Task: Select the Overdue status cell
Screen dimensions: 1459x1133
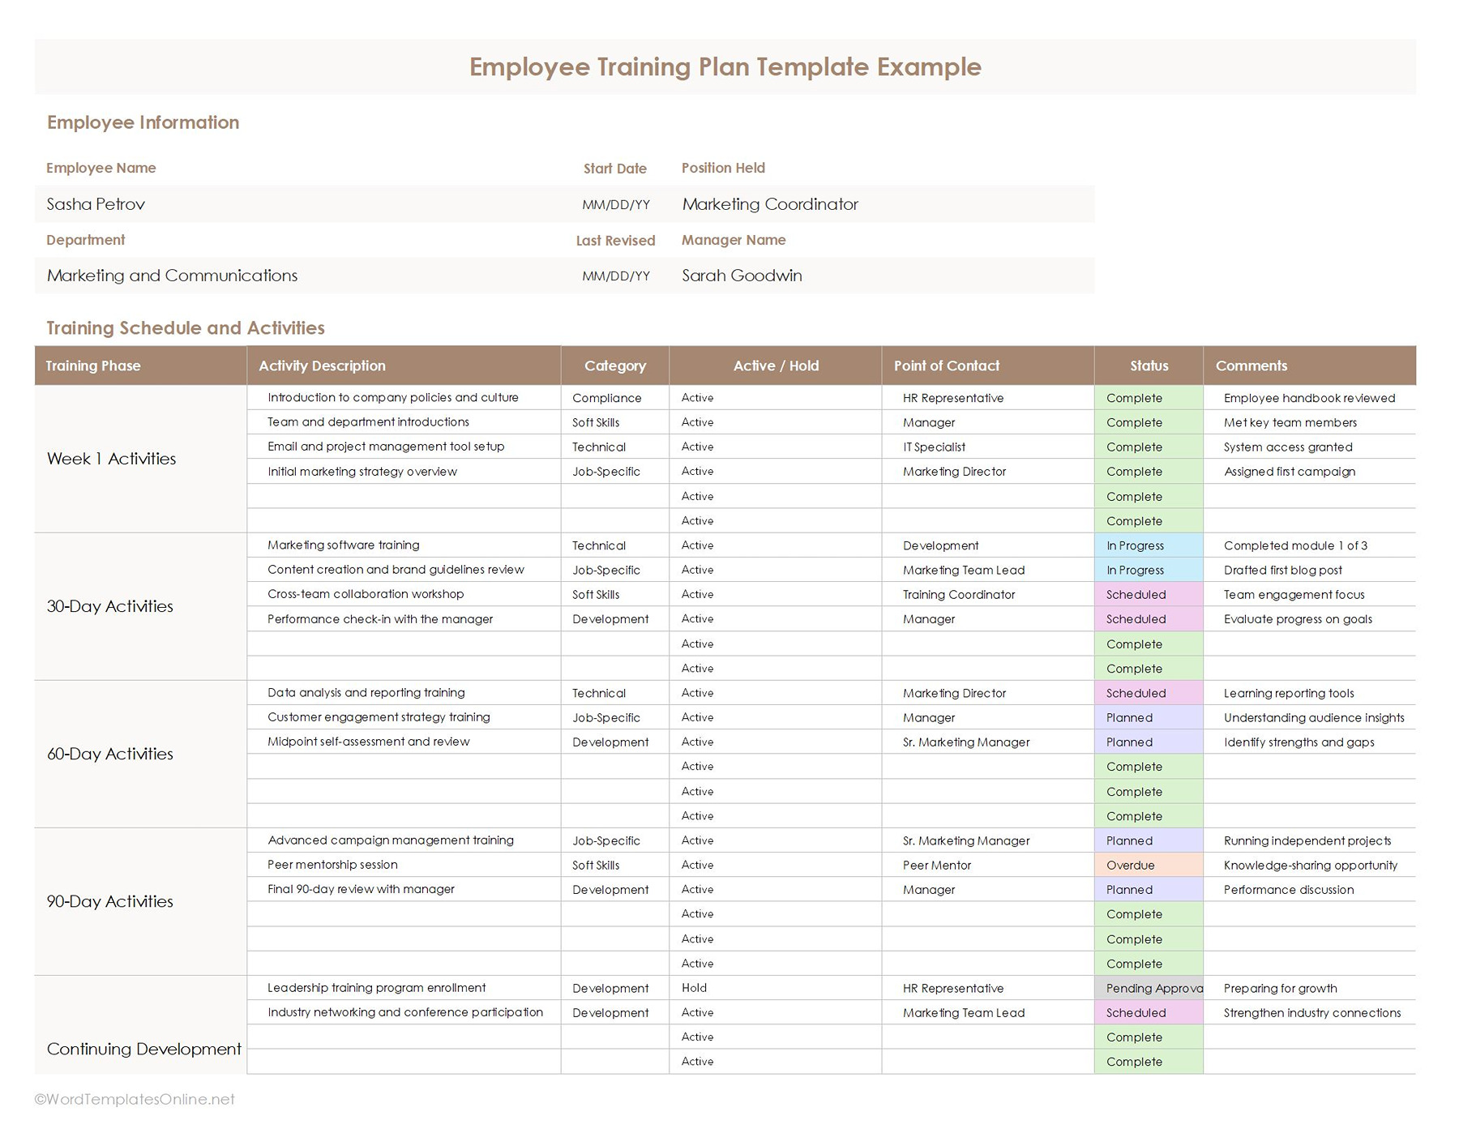Action: click(1149, 865)
